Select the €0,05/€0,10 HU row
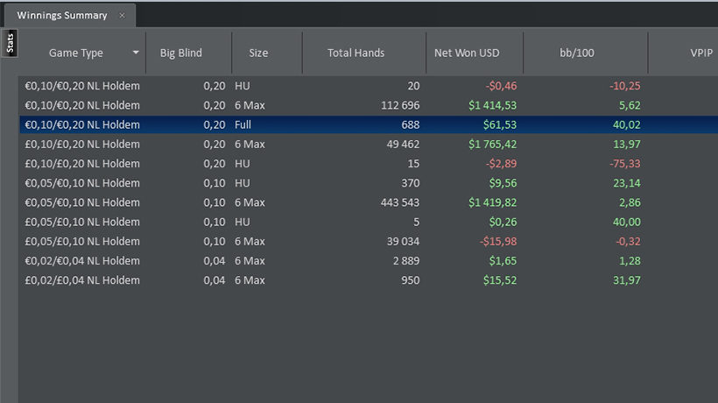Viewport: 718px width, 403px height. tap(369, 183)
